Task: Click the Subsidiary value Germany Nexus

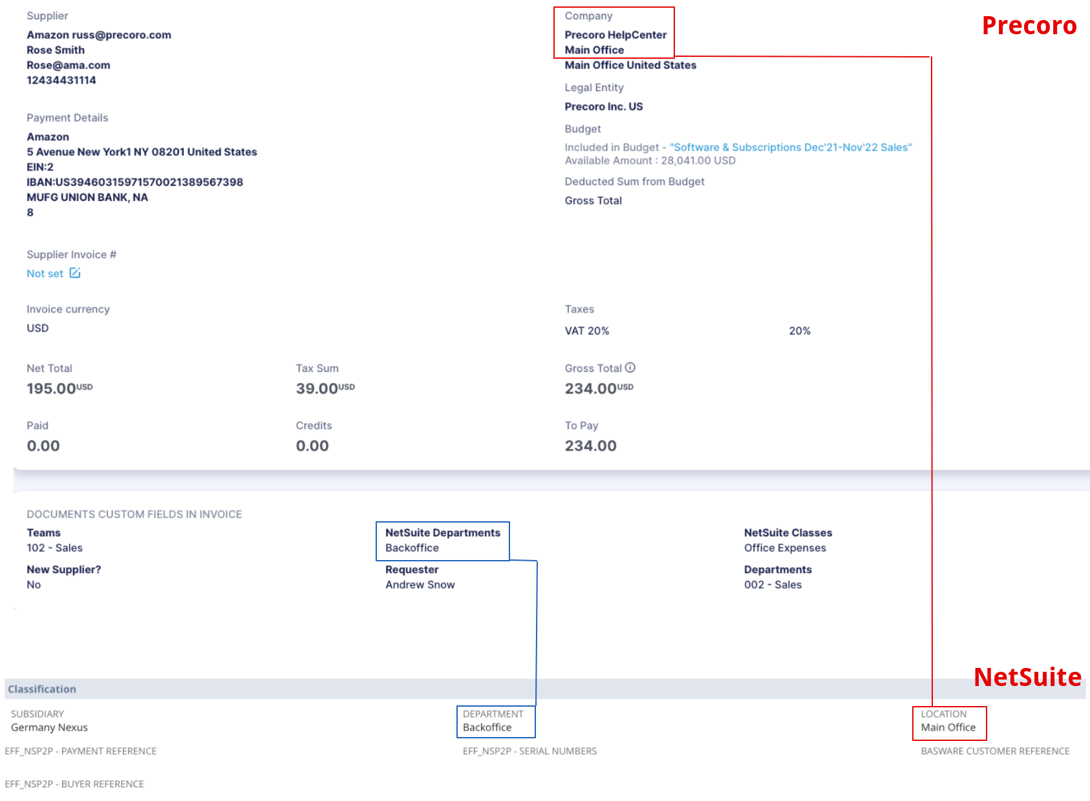Action: pyautogui.click(x=49, y=727)
